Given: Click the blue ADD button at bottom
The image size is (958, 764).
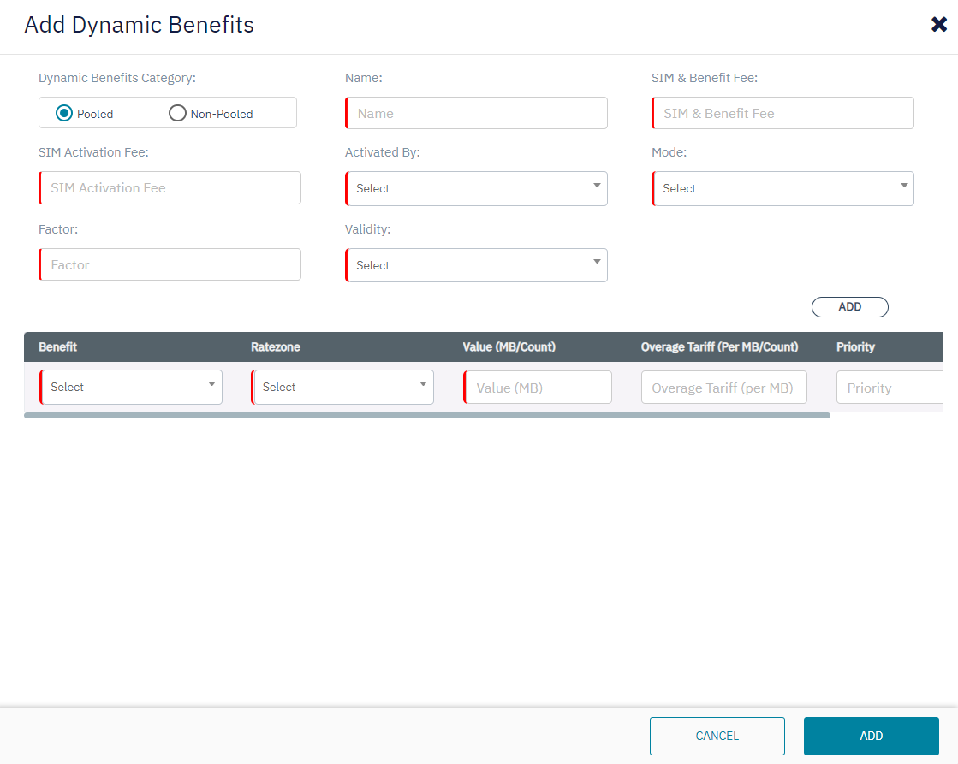Looking at the screenshot, I should click(871, 736).
